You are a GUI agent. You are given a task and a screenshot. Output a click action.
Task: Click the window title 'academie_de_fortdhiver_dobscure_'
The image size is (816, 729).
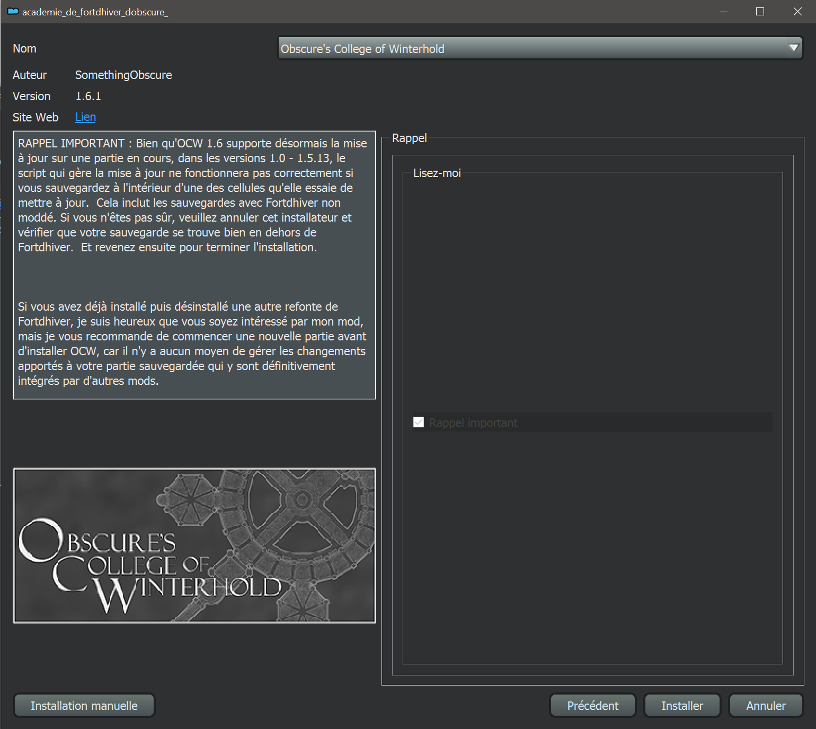point(95,12)
